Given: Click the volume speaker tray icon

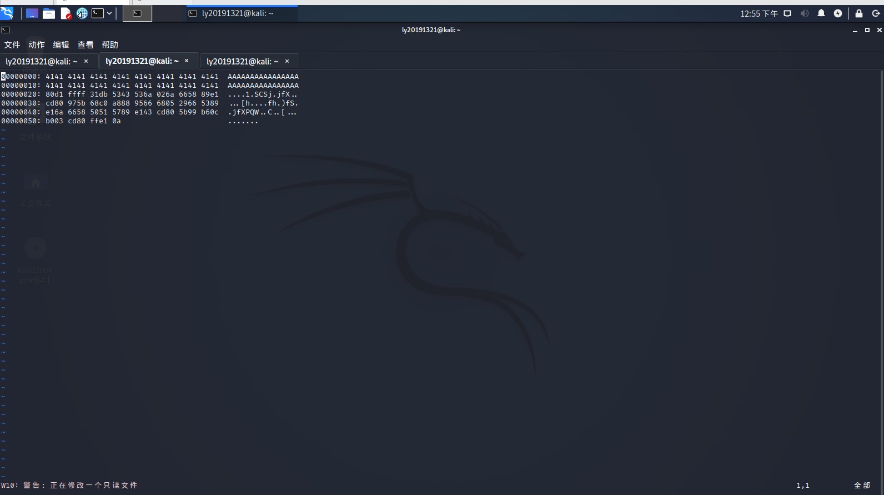Looking at the screenshot, I should pos(805,13).
